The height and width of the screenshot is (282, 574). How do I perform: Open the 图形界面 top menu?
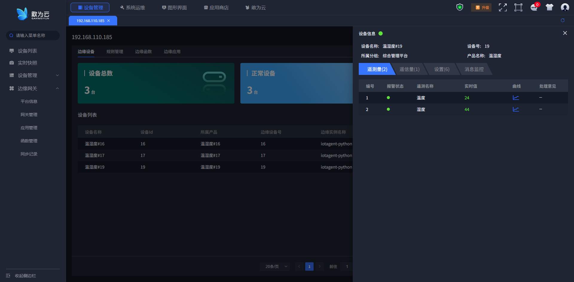[x=174, y=7]
